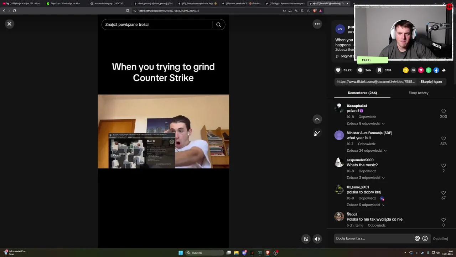Image resolution: width=456 pixels, height=257 pixels.
Task: Like the 'polska to dobry kraj' comment
Action: coord(444,193)
